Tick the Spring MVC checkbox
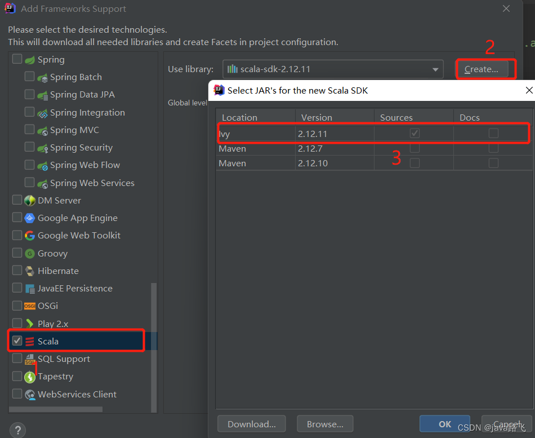The height and width of the screenshot is (438, 535). click(30, 129)
